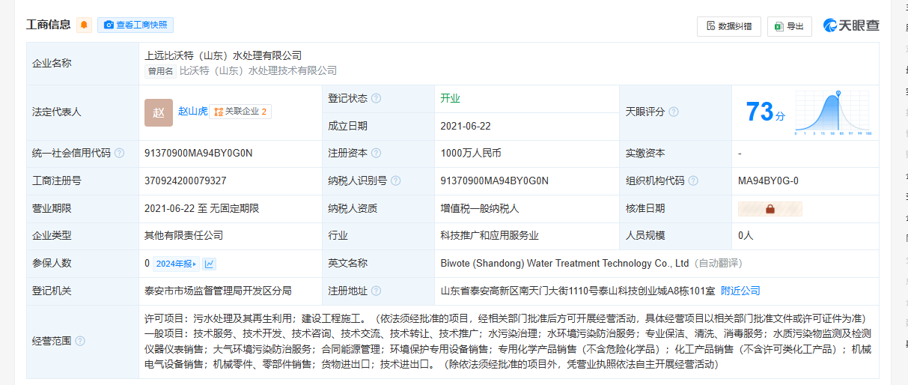Open 附近公司 nearby companies link
The image size is (908, 385).
[740, 291]
